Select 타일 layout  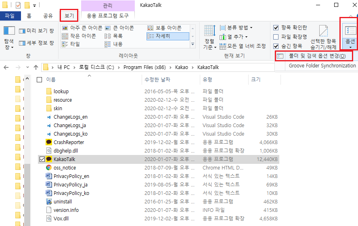pyautogui.click(x=71, y=44)
